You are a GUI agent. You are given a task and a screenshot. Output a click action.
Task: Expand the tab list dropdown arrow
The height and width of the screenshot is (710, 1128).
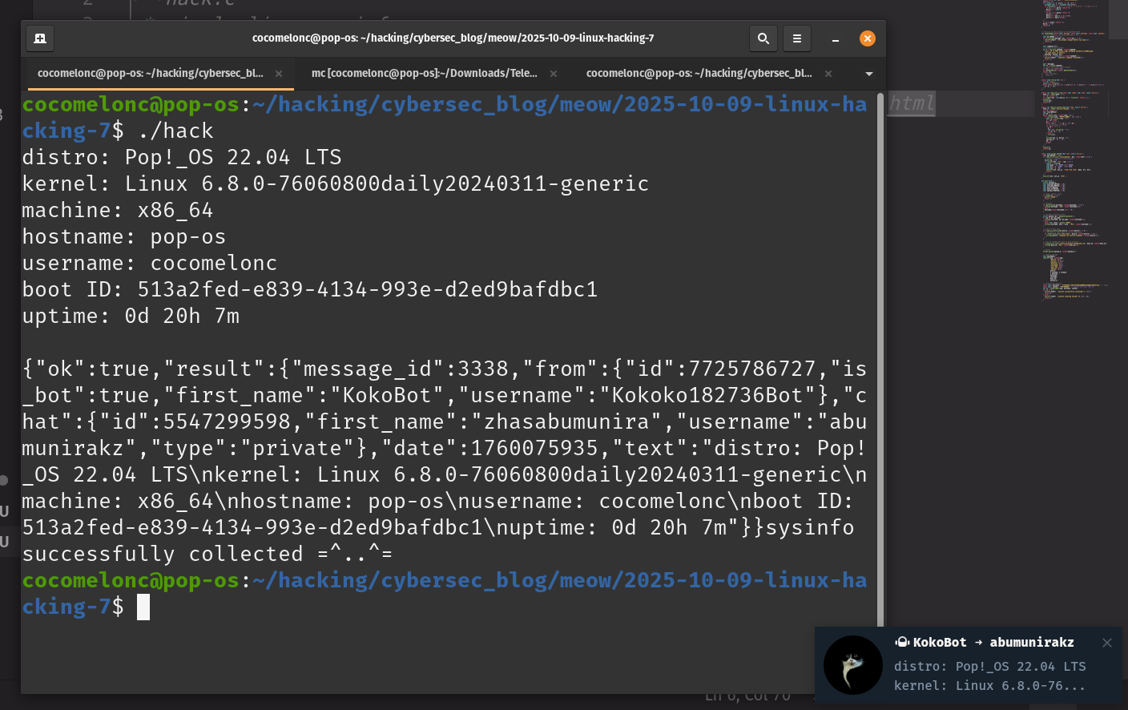[x=869, y=74]
